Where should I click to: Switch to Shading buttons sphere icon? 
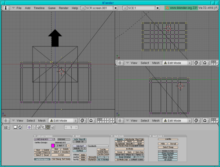(39, 128)
